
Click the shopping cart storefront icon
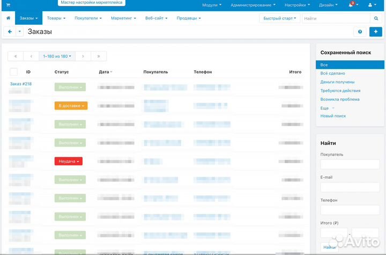coord(8,4)
